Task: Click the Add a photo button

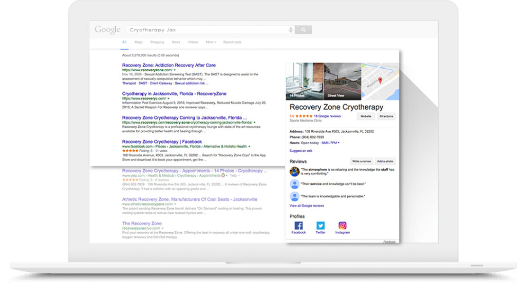Action: 385,161
